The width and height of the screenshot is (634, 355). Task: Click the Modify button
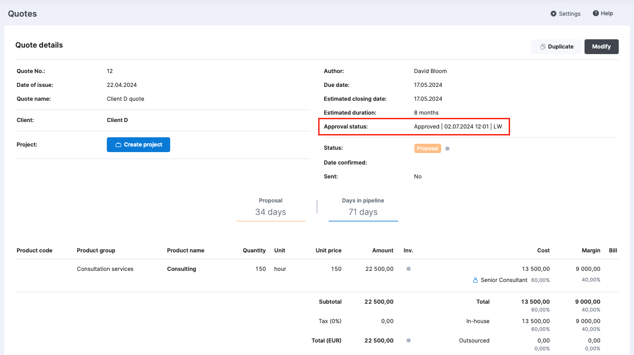[x=601, y=47]
